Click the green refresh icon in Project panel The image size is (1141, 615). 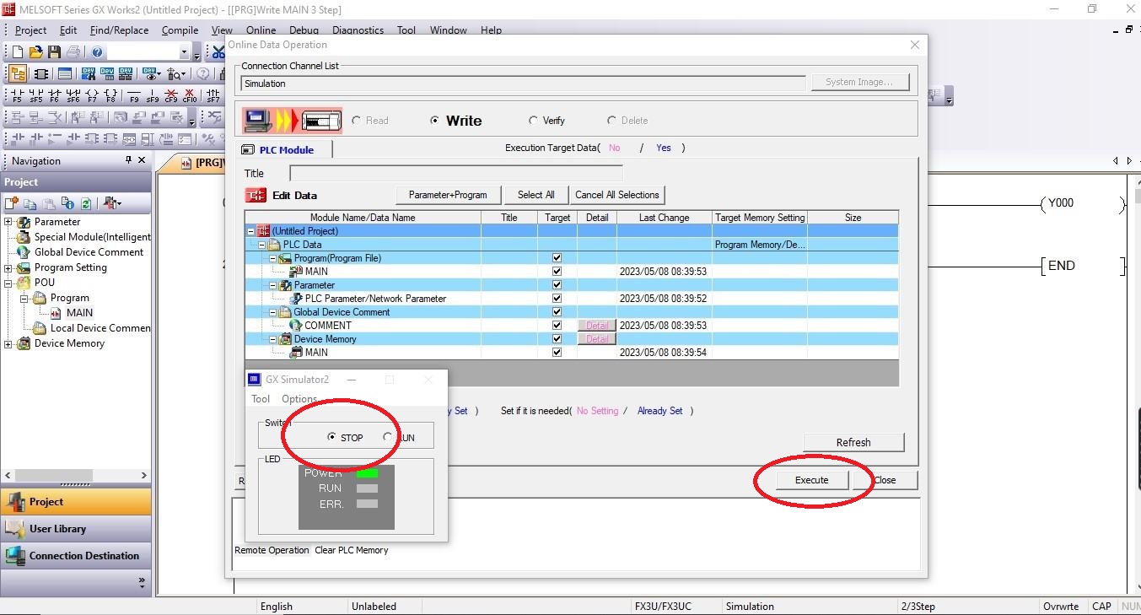tap(86, 203)
